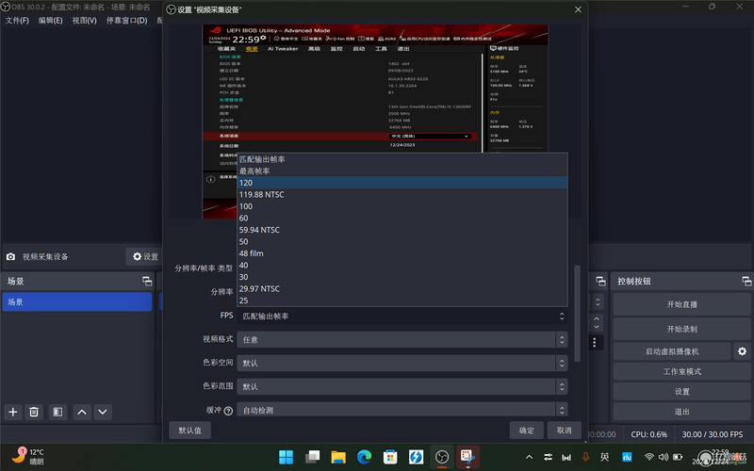Choose 最高帧率 option in the list
754x471 pixels.
point(402,171)
